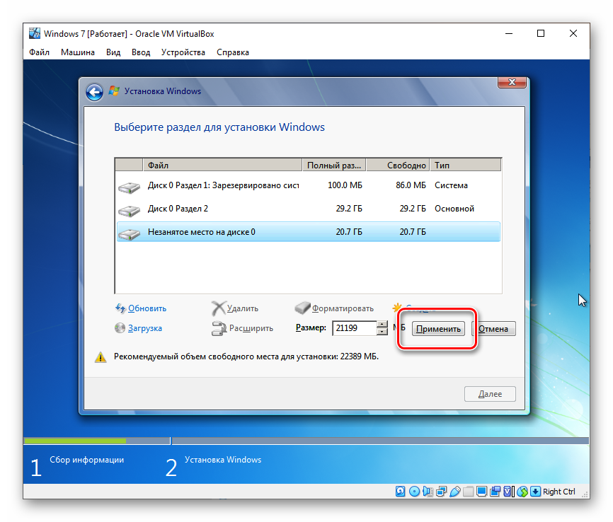Click the display monitor status icon
Viewport: 613px width, 522px height.
[481, 491]
